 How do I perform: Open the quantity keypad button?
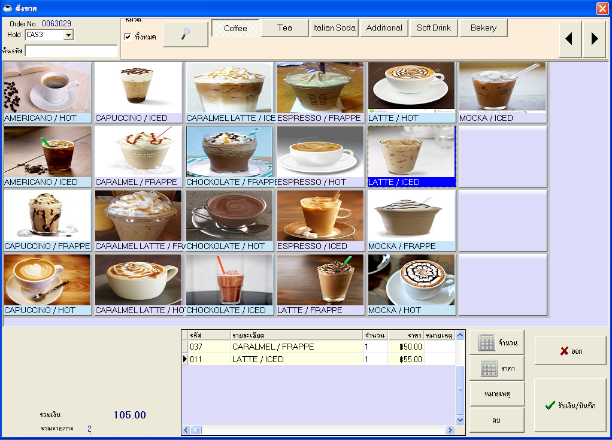click(x=497, y=342)
